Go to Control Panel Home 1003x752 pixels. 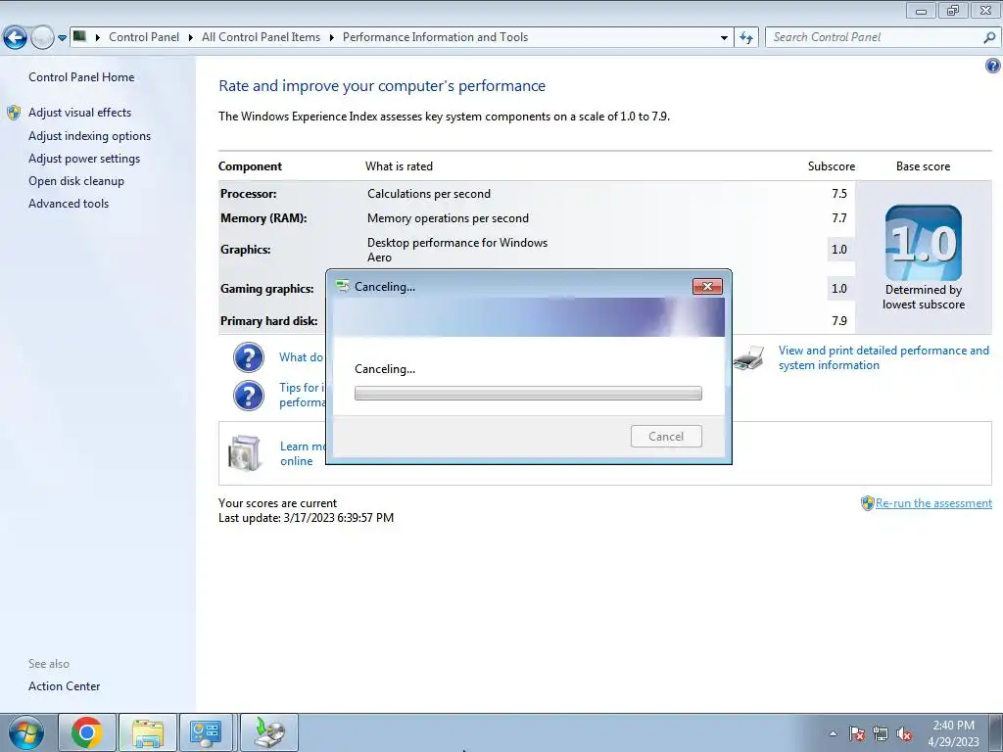pos(81,76)
